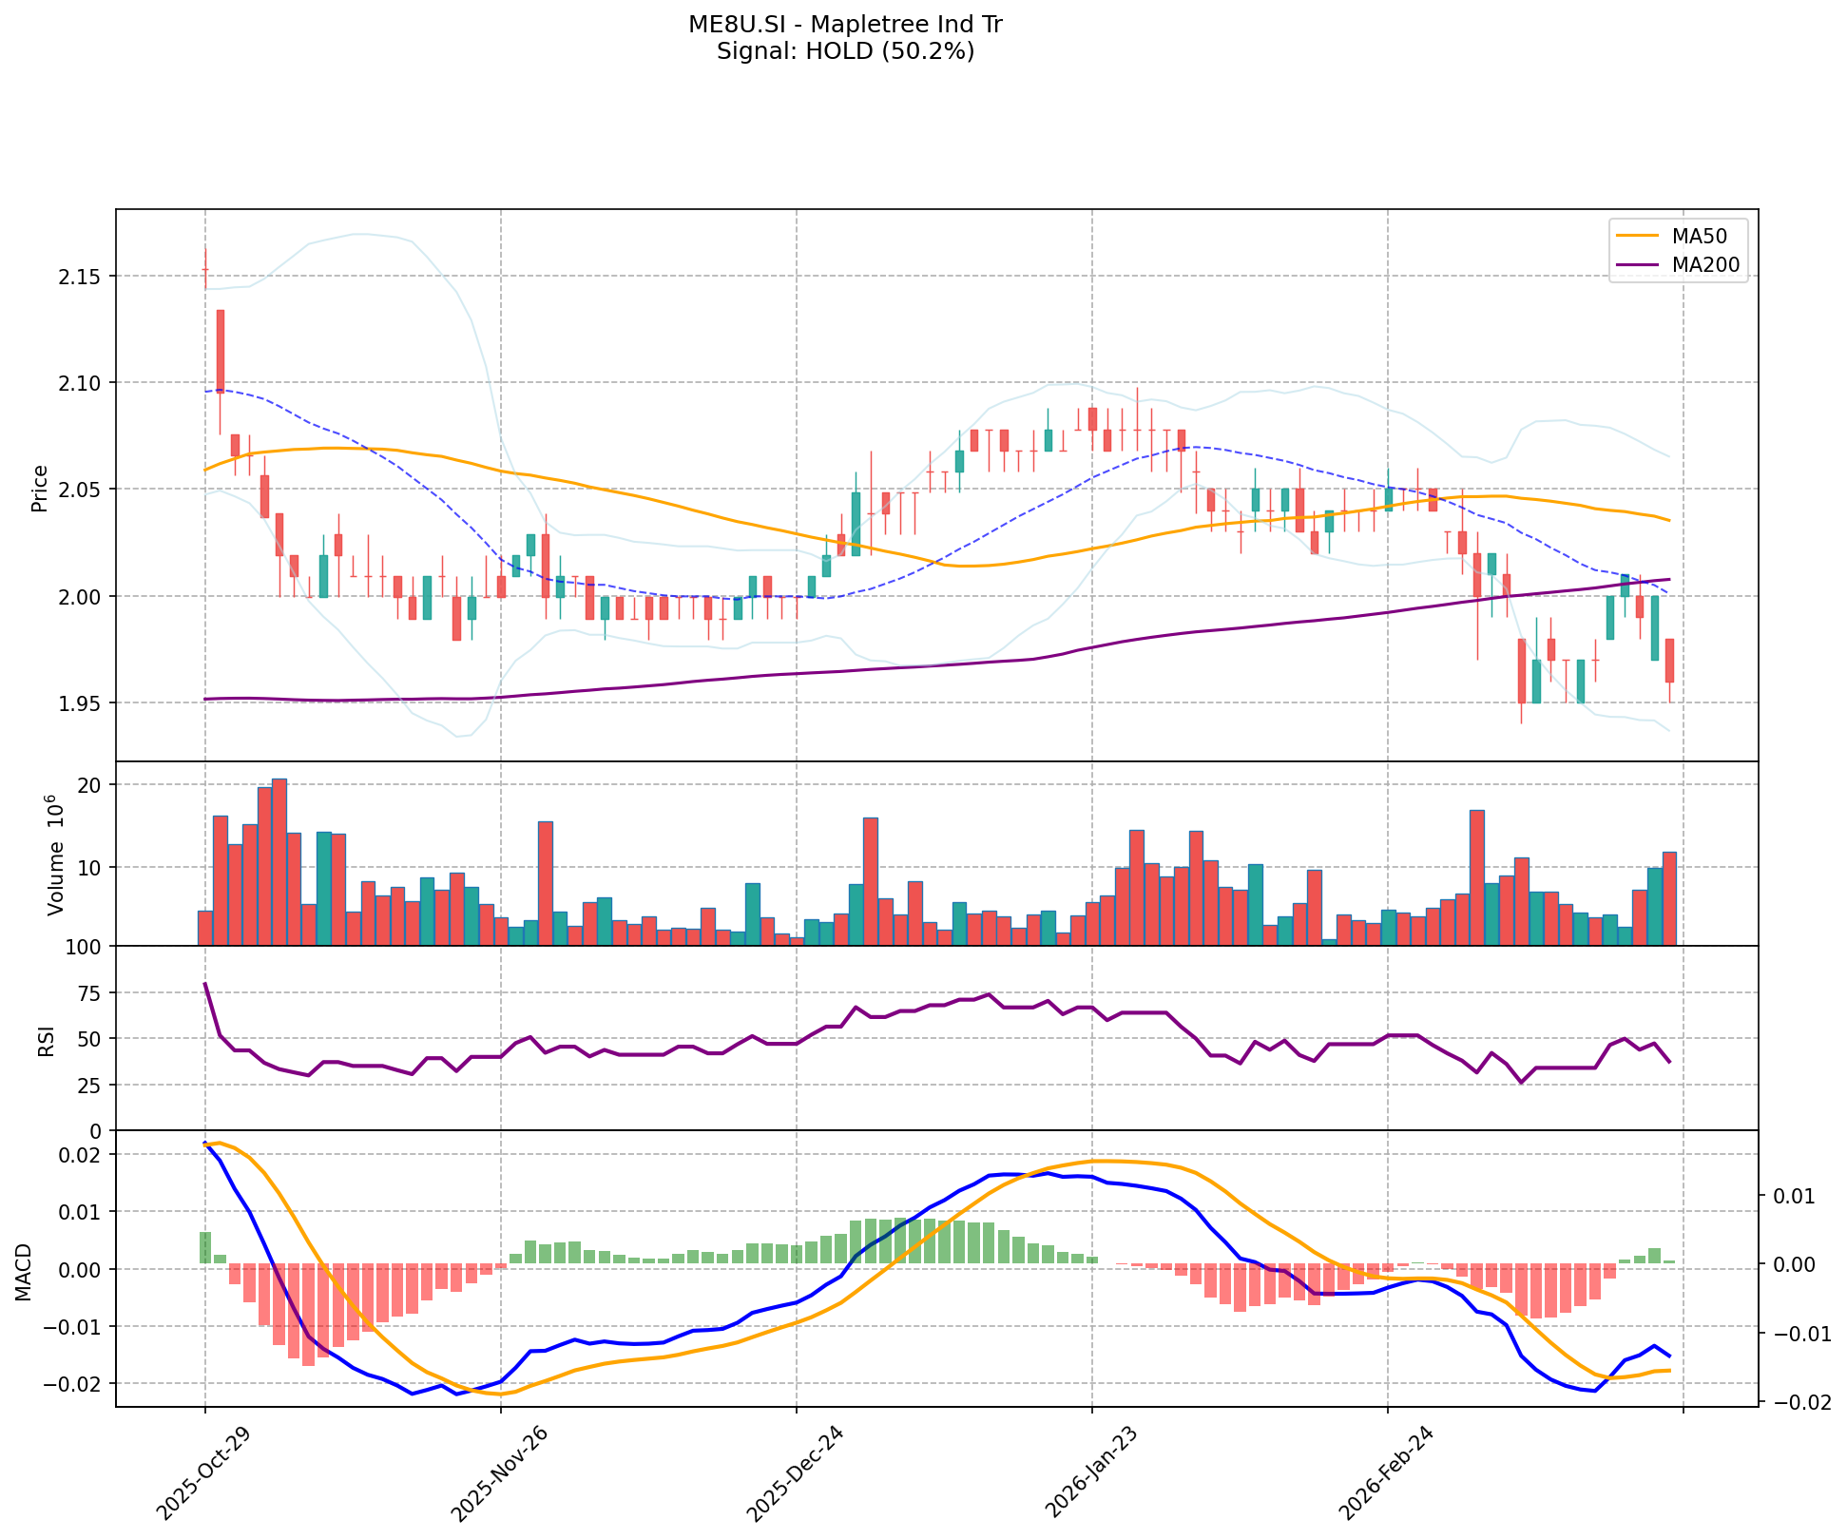Click the first tall red candlestick near 2.10
This screenshot has height=1539, width=1847.
click(x=220, y=350)
